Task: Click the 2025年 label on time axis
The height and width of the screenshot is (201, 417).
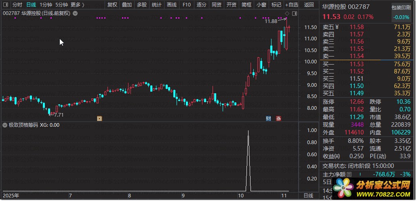Action: (11, 196)
